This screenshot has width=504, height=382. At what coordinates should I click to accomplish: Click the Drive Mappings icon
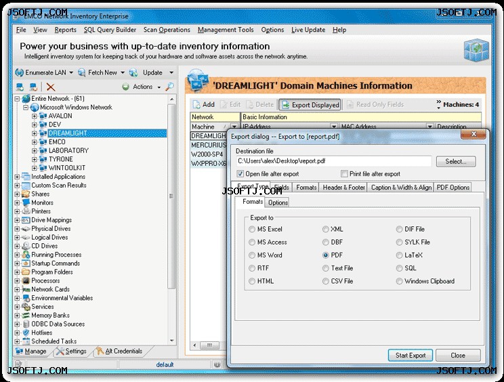[26, 220]
